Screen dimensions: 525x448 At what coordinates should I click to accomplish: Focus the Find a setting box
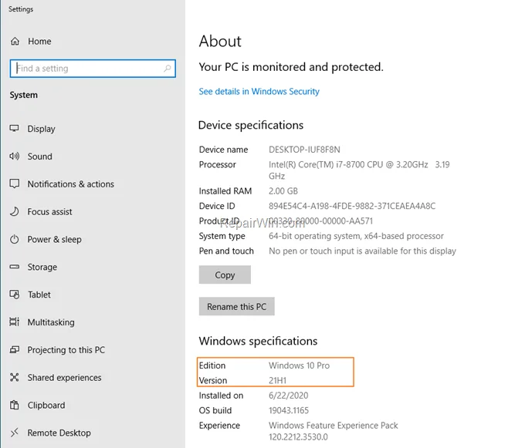pyautogui.click(x=93, y=69)
